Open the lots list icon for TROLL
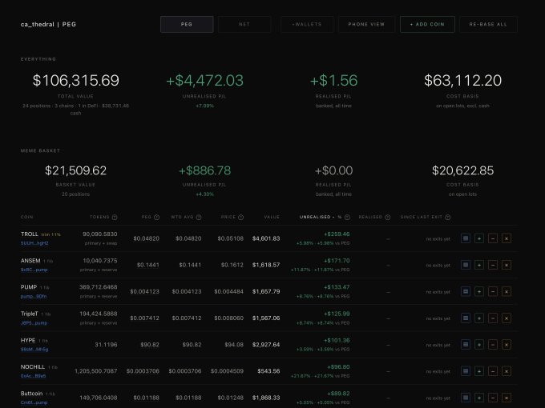545x408 pixels. point(466,238)
